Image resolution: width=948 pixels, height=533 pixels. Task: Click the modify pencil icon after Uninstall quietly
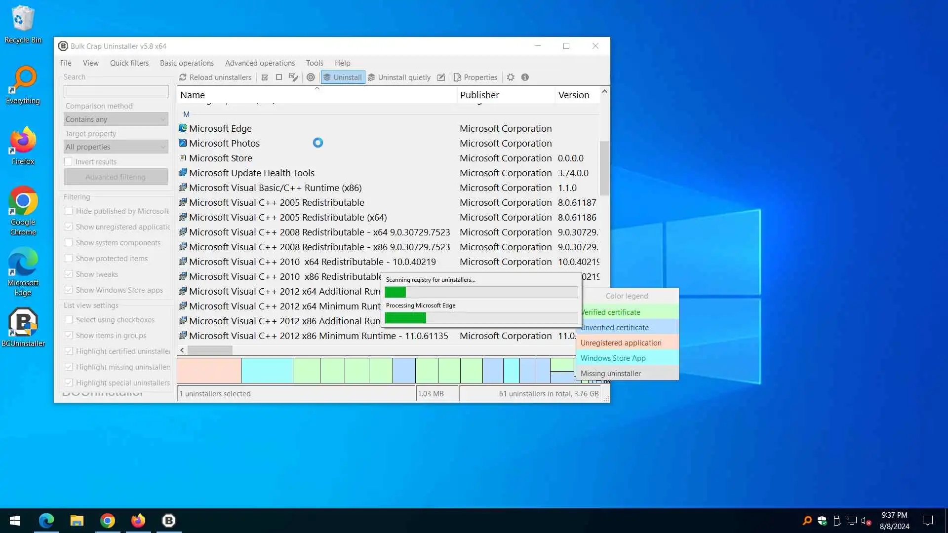(x=441, y=77)
